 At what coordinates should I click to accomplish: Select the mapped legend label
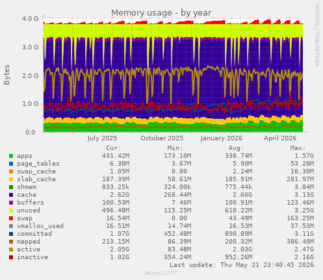click(29, 242)
